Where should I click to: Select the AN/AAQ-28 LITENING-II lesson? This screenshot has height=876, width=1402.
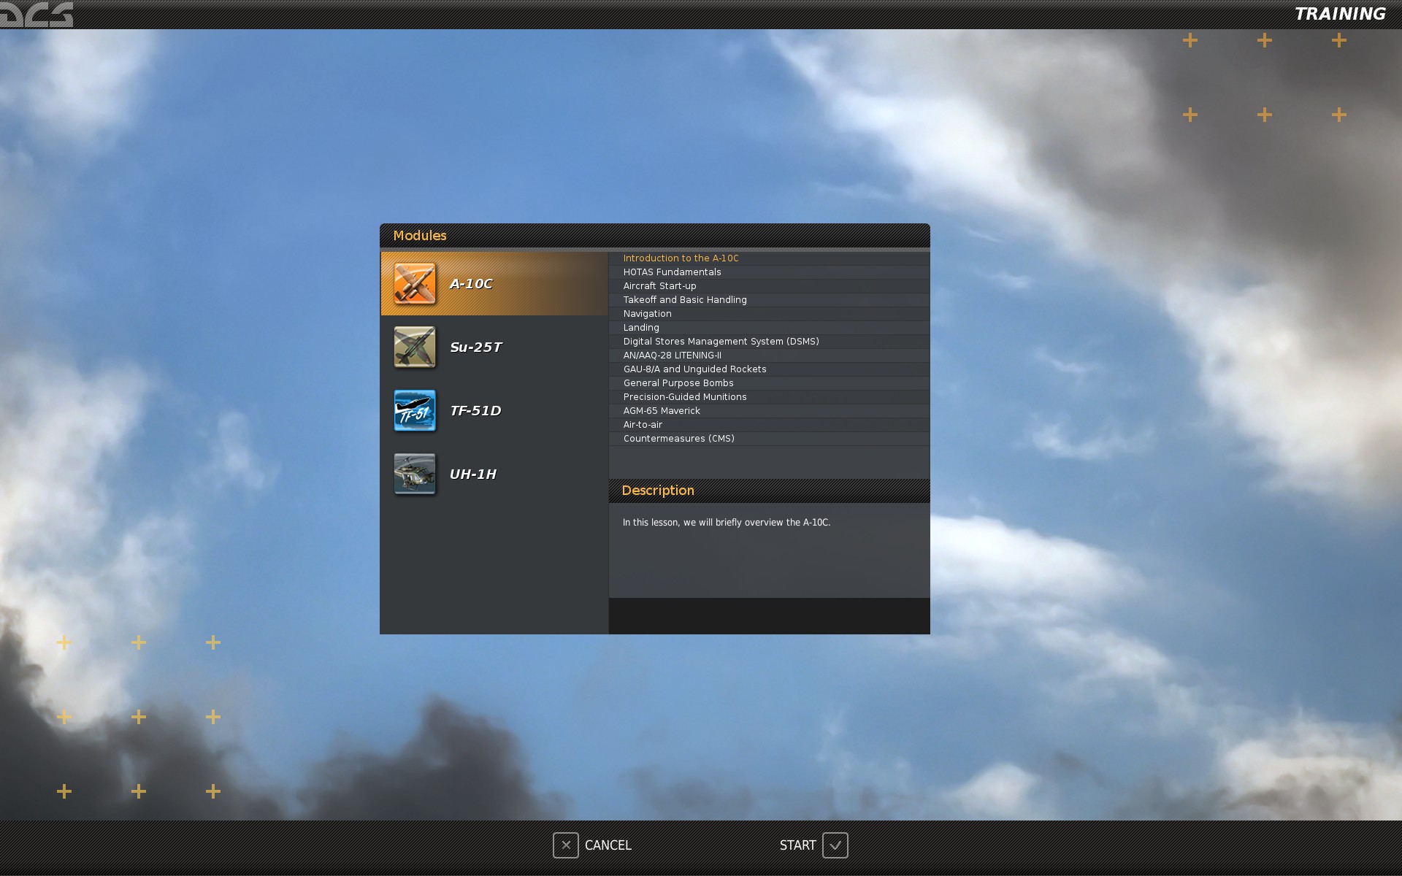point(769,356)
